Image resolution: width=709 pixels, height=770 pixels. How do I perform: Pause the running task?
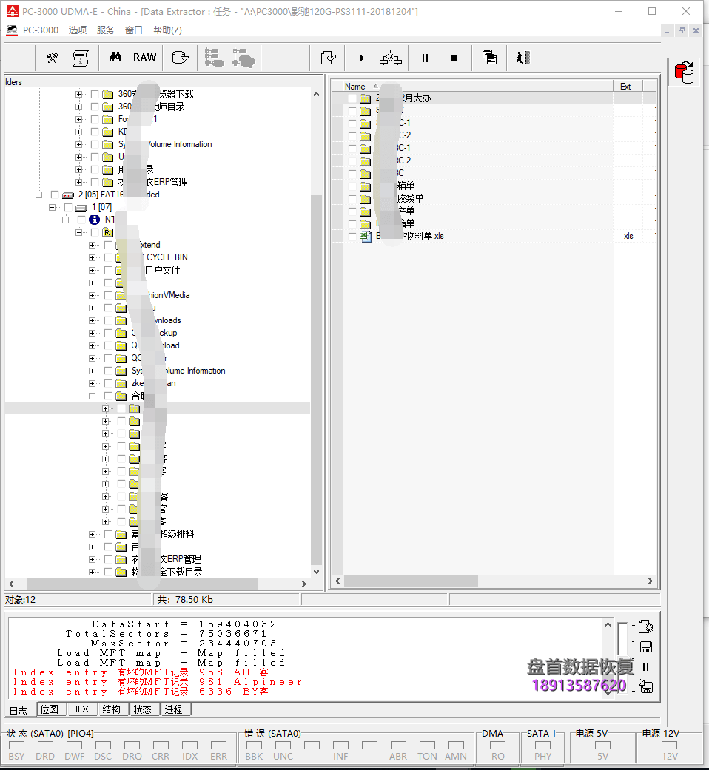click(425, 58)
